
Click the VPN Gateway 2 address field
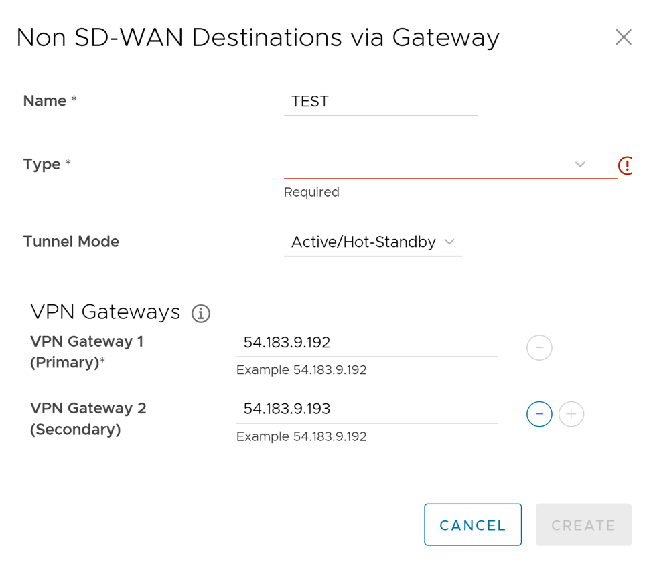[x=366, y=409]
